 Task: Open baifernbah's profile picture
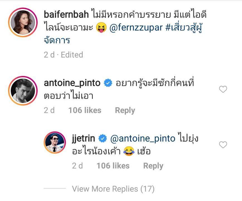pyautogui.click(x=23, y=23)
